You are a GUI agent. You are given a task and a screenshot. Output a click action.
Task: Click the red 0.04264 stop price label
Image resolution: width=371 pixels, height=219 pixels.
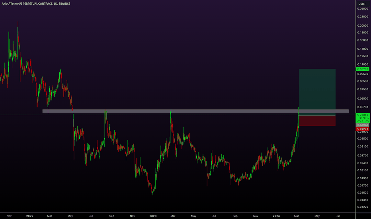(363, 129)
